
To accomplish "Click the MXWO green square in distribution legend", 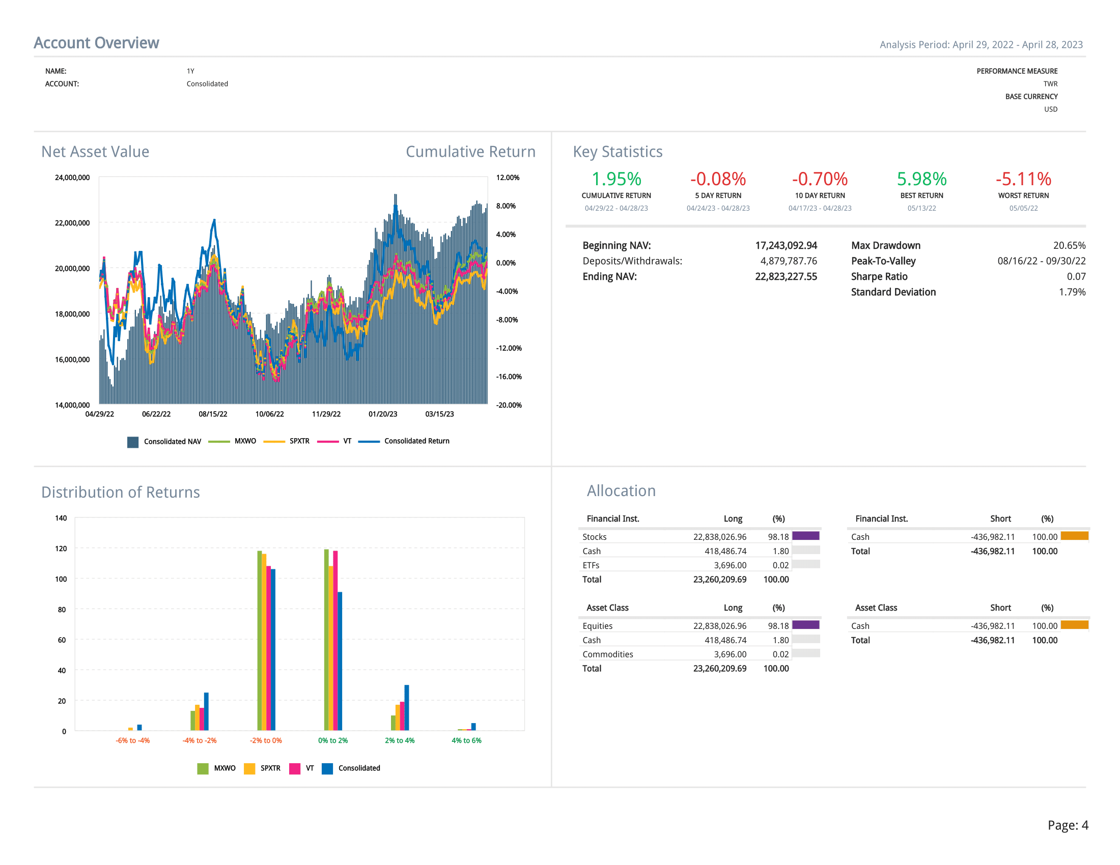I will pos(203,768).
